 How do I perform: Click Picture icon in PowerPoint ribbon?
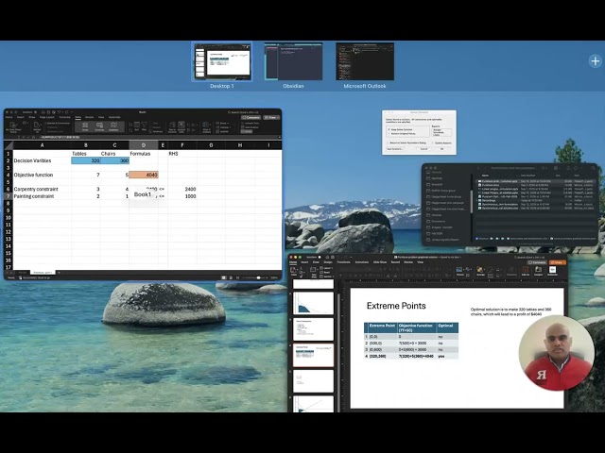459,271
